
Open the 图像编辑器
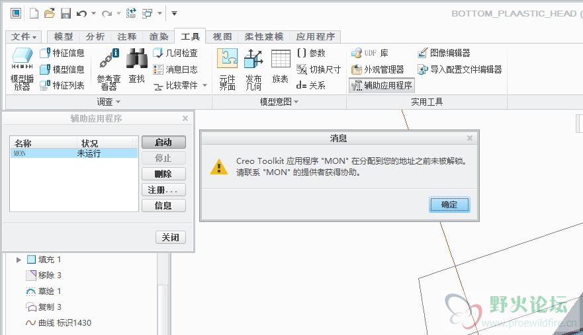pos(444,53)
